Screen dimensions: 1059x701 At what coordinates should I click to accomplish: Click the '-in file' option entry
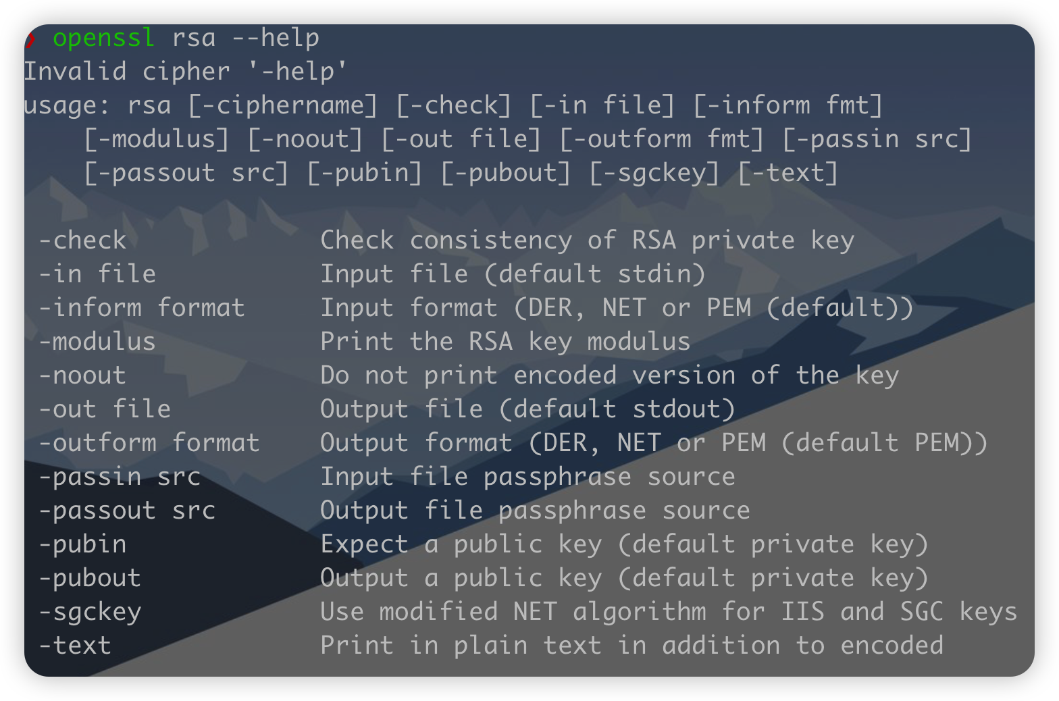coord(97,274)
